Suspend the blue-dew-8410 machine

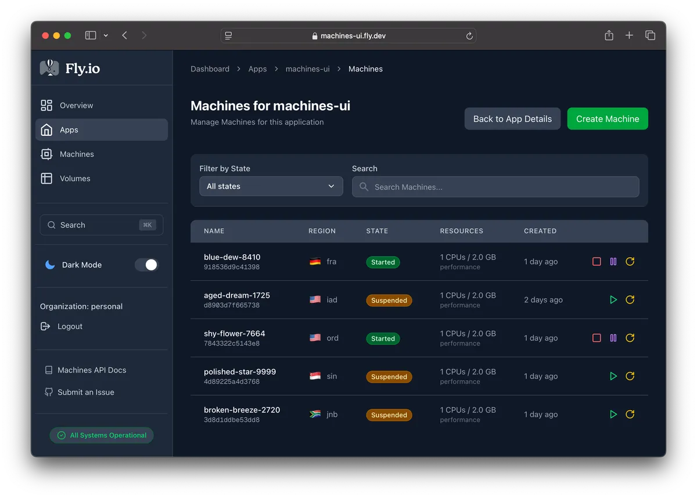click(613, 262)
